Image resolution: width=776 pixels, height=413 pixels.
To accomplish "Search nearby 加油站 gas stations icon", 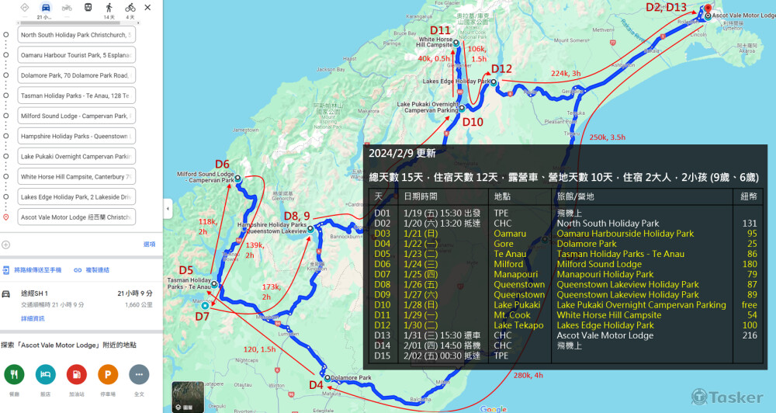I will (77, 374).
